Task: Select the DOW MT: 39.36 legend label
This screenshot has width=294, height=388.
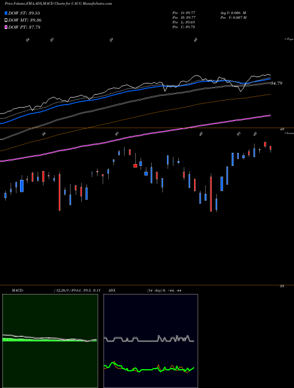Action: [25, 21]
